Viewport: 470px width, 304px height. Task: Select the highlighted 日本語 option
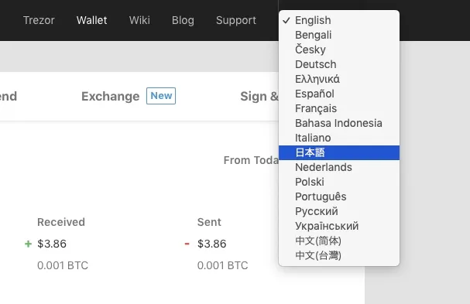click(x=339, y=152)
